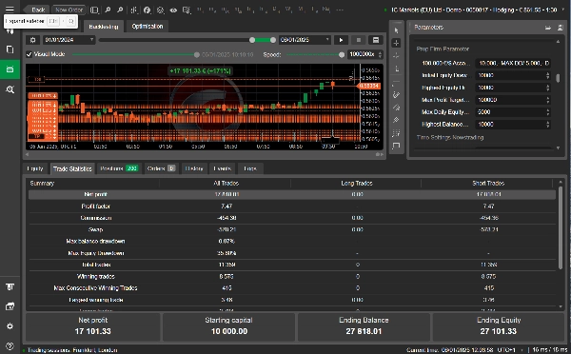Open the start date 01/01/2024 dropdown
The height and width of the screenshot is (354, 571).
(x=69, y=40)
